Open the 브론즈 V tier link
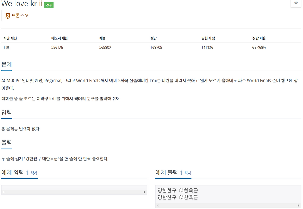303x209 pixels. (20, 16)
